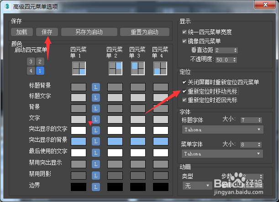
Task: Open 突出显示的文字 swatch for quad 4
Action: tap(161, 130)
